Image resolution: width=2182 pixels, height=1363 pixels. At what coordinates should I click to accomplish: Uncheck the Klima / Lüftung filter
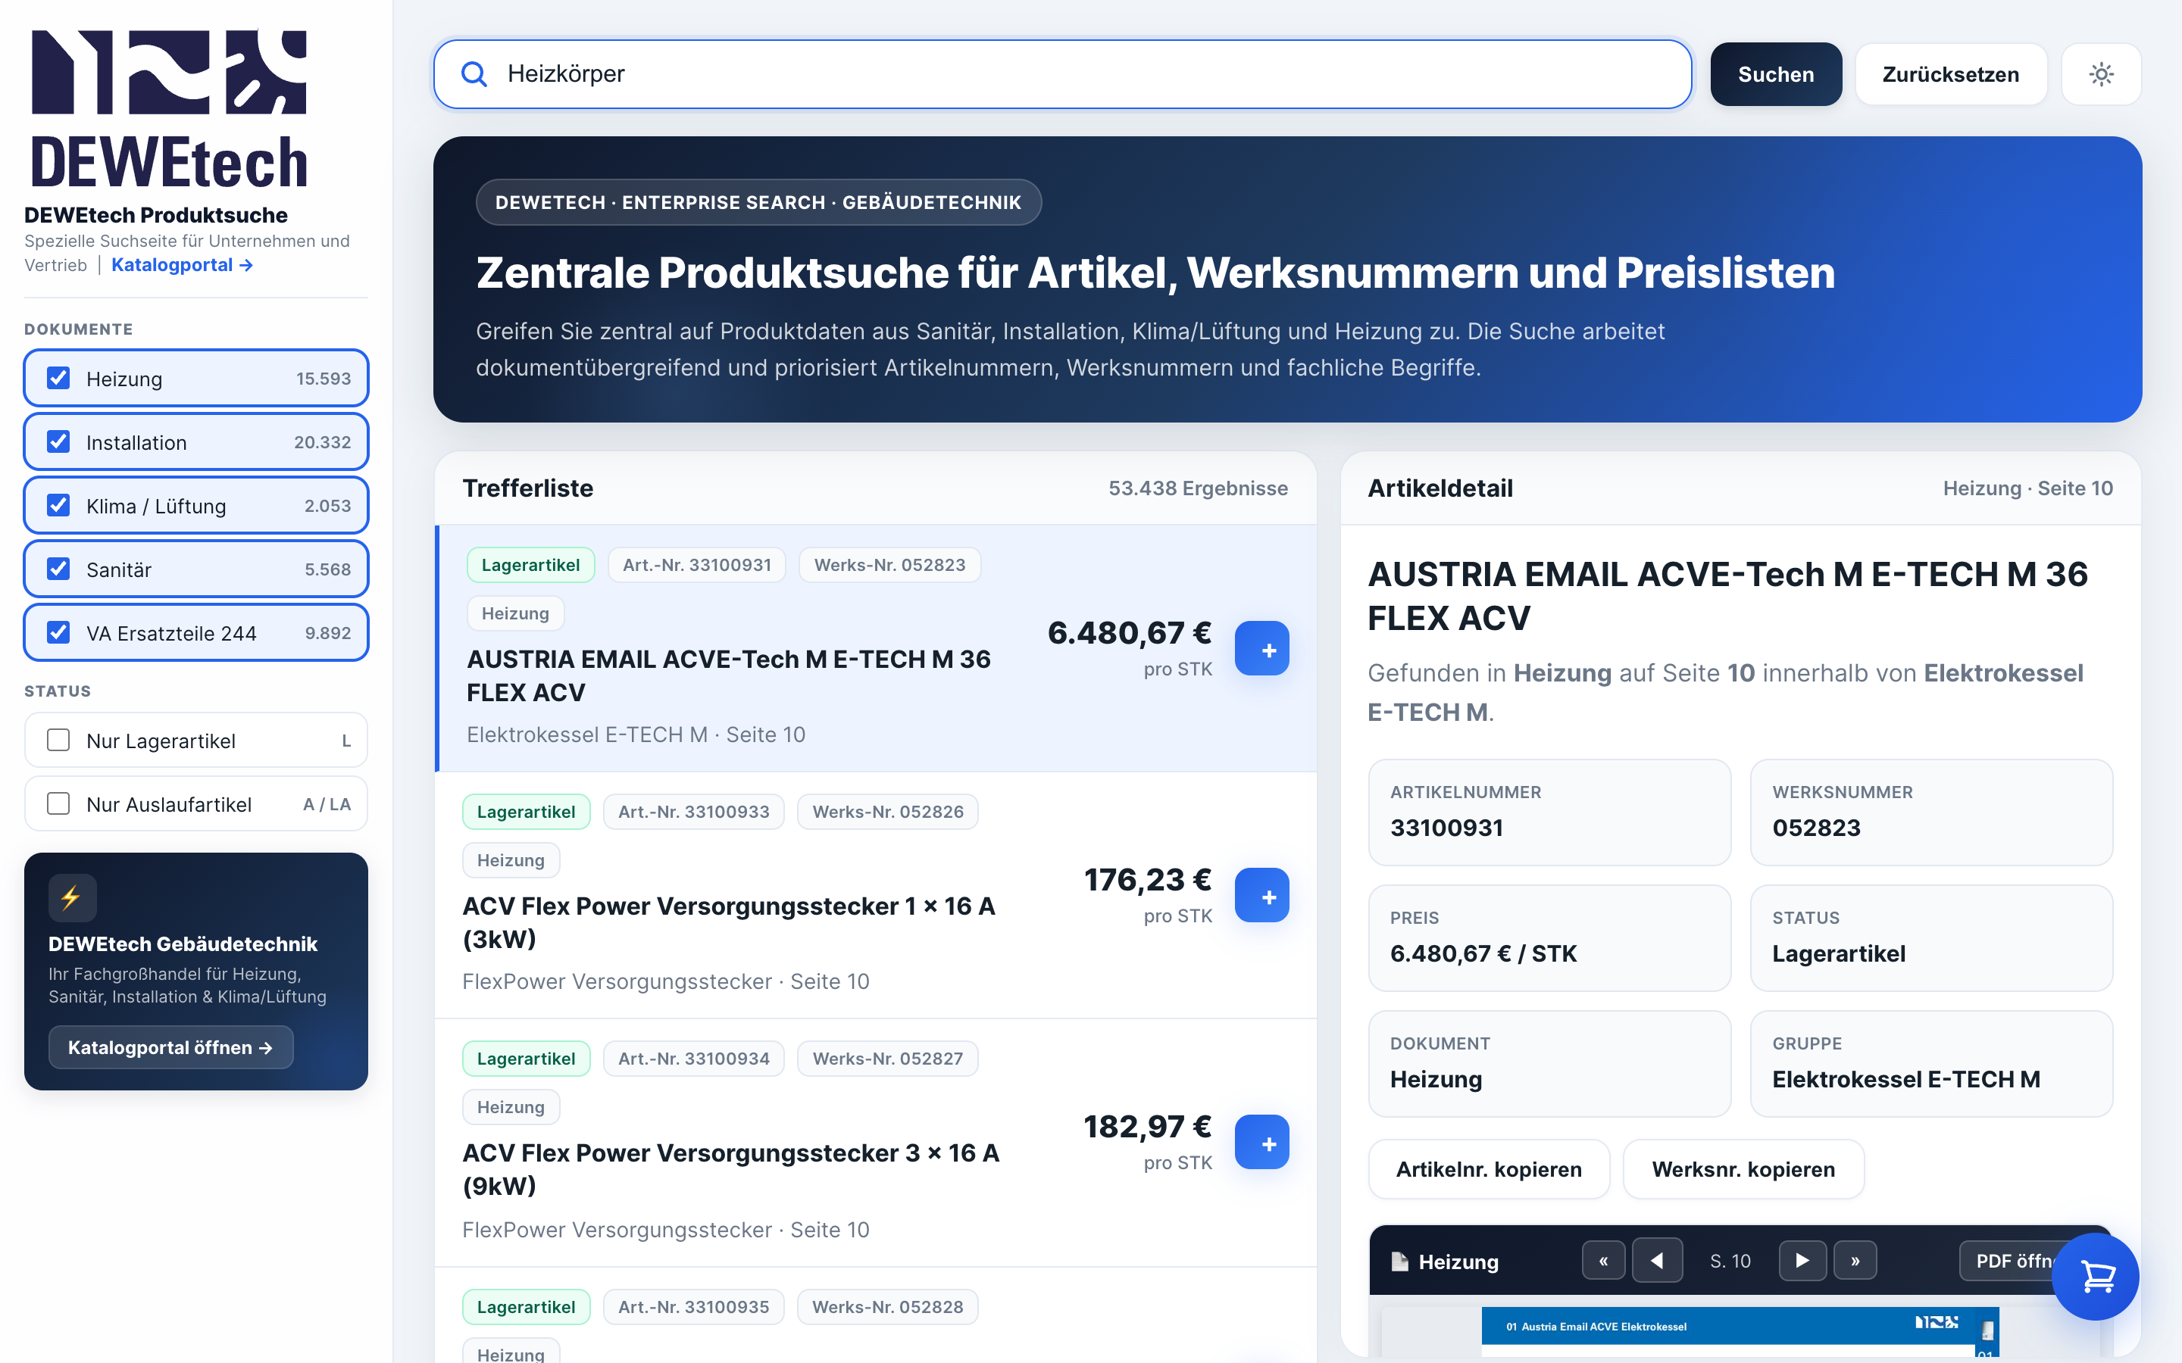58,506
